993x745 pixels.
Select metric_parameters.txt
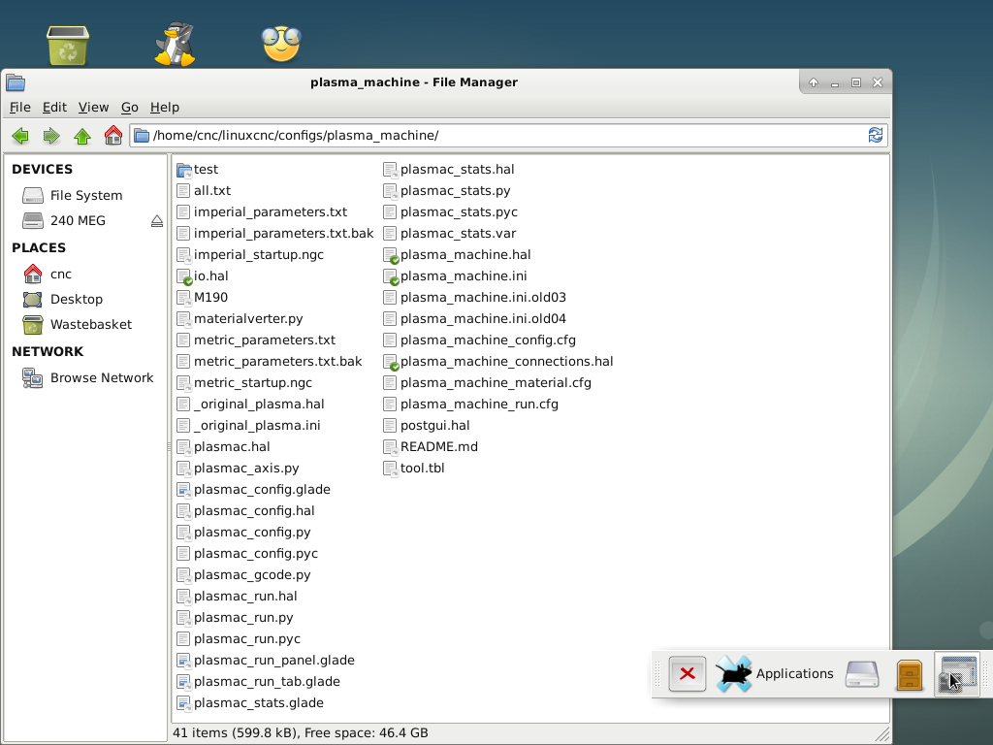[265, 340]
